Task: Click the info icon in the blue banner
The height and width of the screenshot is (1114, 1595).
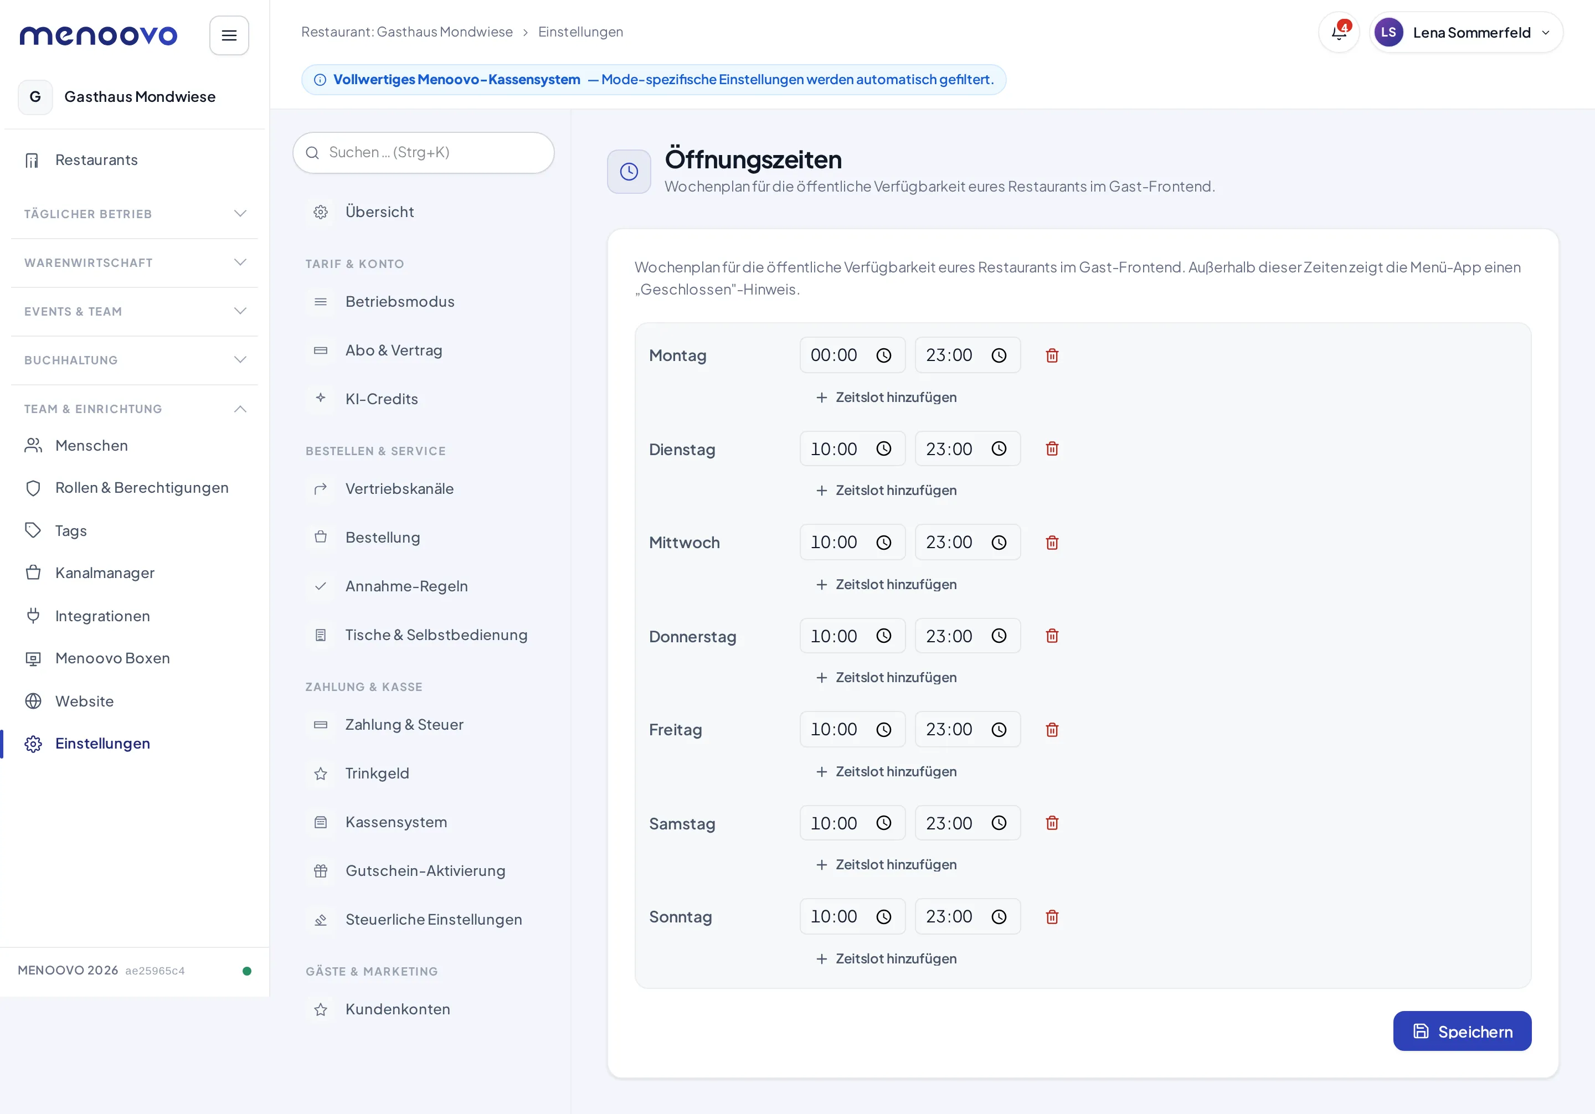Action: click(x=320, y=80)
